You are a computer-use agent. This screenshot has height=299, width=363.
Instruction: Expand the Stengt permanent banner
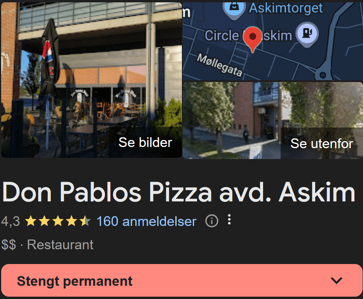[x=181, y=280]
